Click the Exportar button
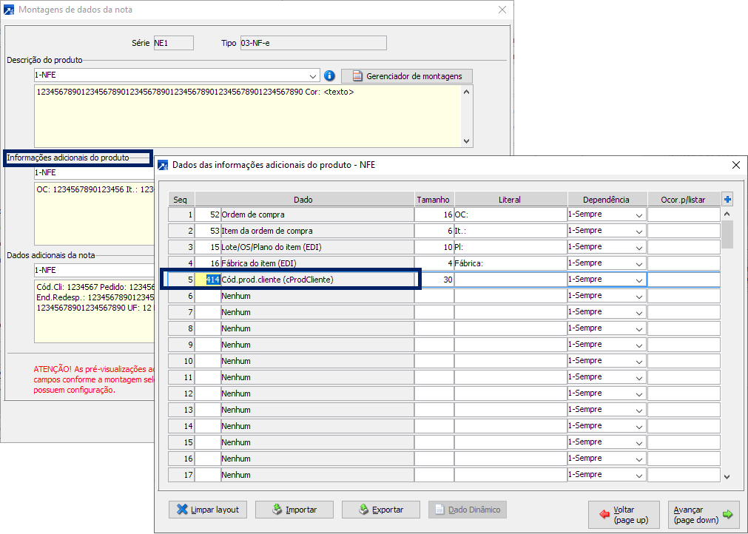 (380, 510)
